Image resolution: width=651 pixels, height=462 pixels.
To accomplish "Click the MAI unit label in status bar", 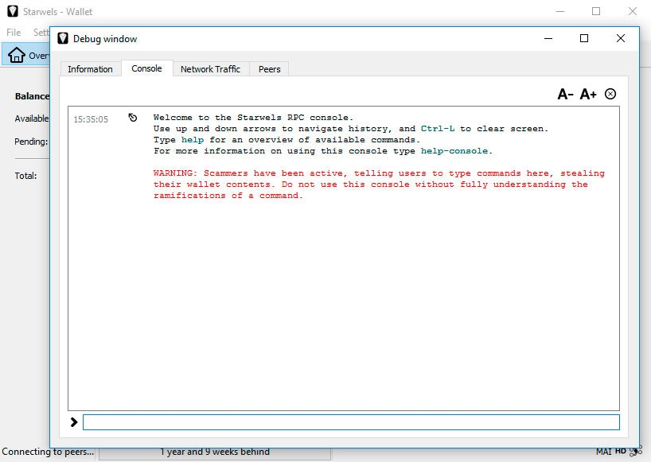I will pyautogui.click(x=604, y=451).
